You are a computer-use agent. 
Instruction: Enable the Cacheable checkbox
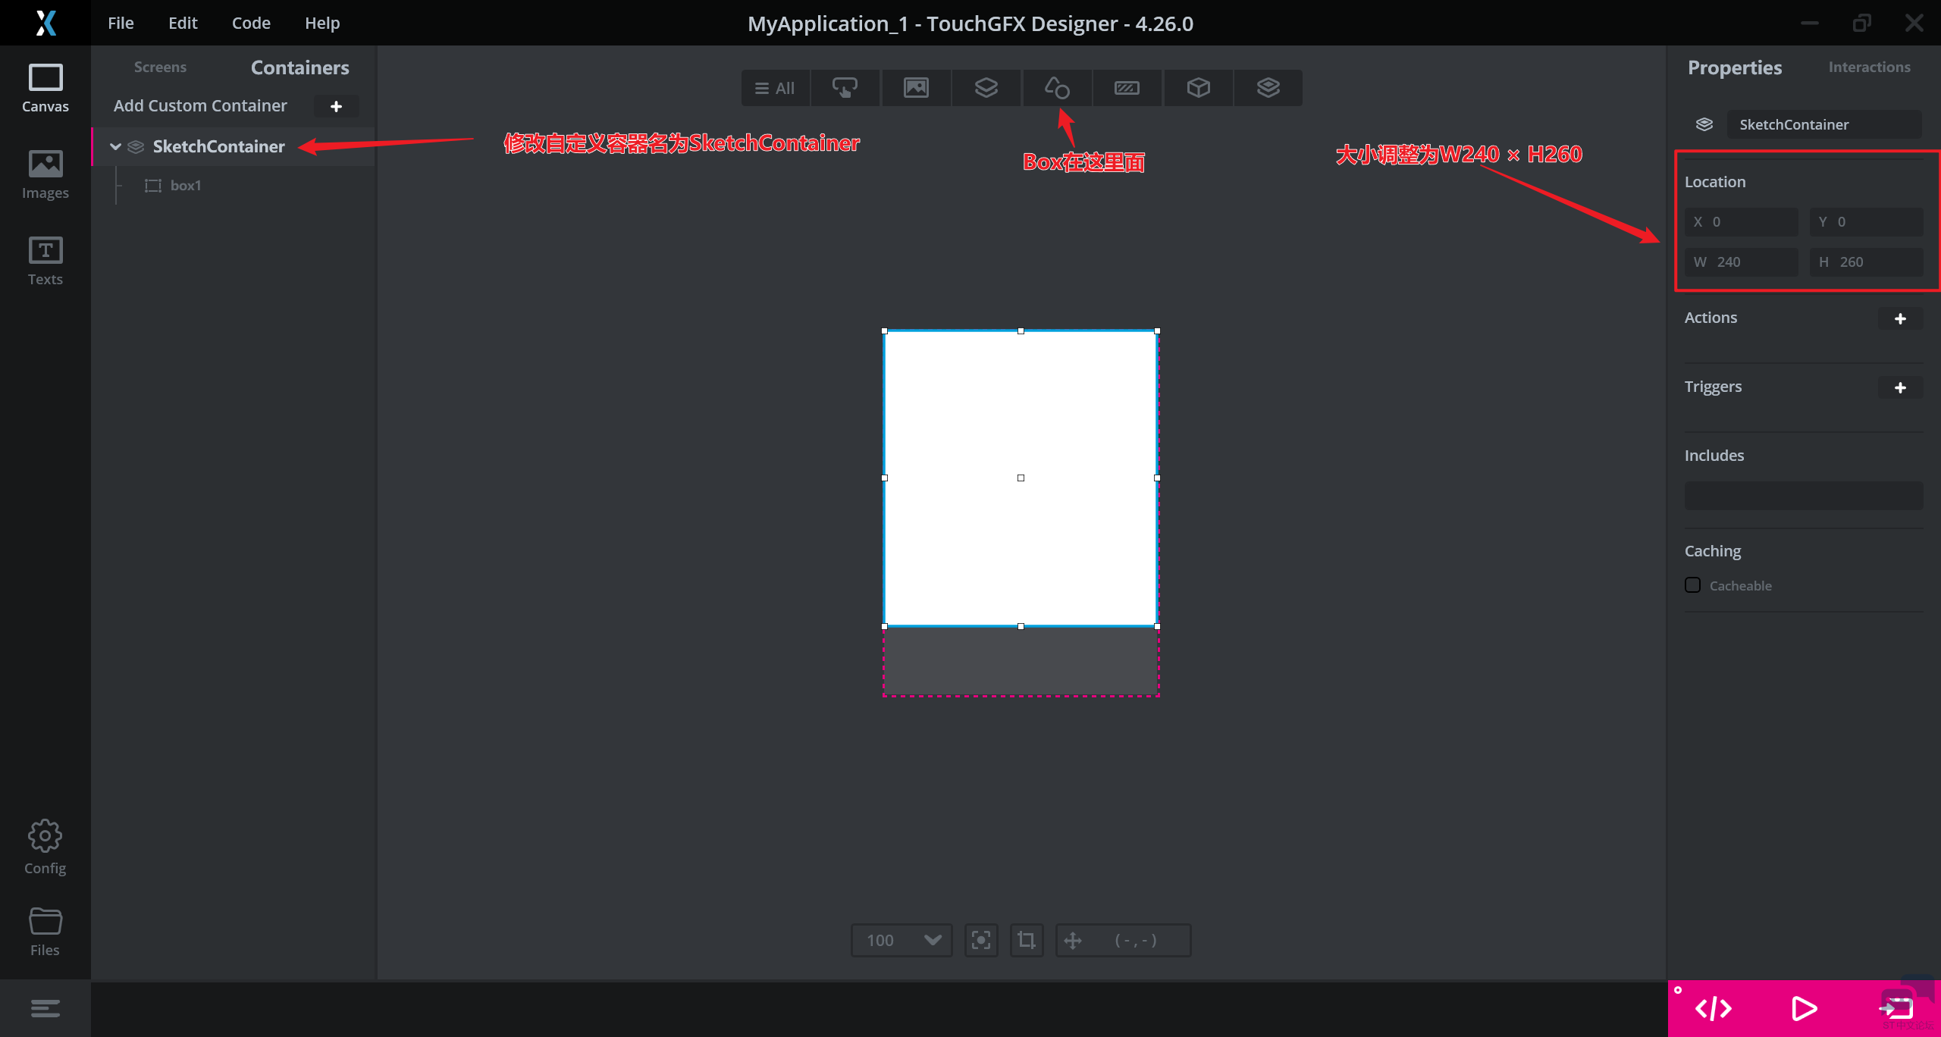coord(1692,585)
